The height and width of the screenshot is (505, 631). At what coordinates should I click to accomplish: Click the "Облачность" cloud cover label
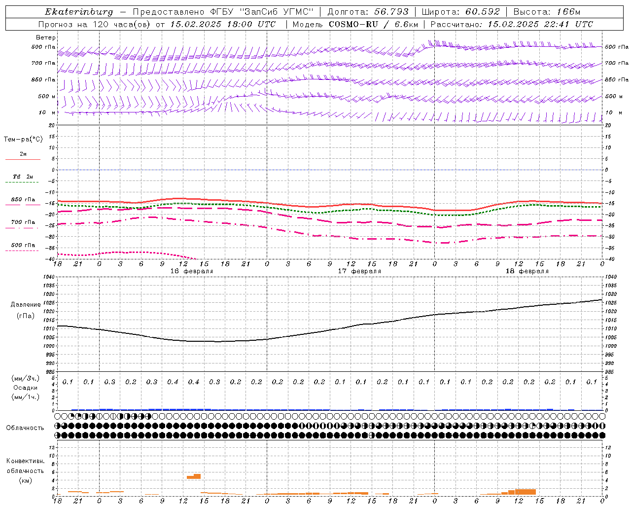click(x=25, y=428)
